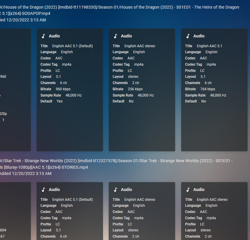250x240 pixels.
Task: Select the music note icon on Star Trek's stereo card
Action: coord(115,190)
